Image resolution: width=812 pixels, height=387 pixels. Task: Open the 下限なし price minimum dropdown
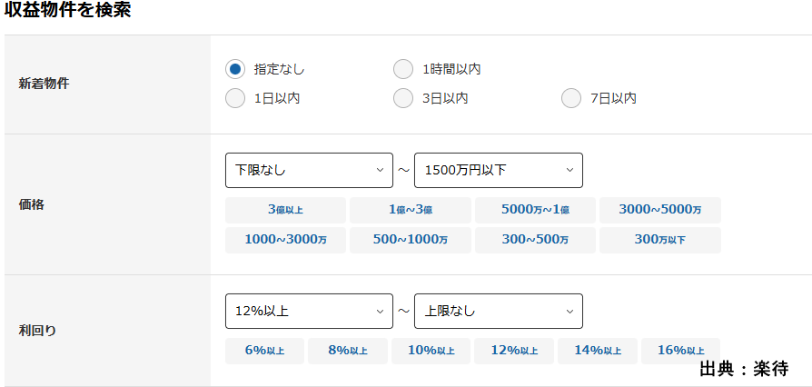point(309,170)
